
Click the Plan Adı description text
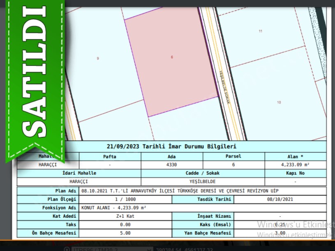point(177,191)
